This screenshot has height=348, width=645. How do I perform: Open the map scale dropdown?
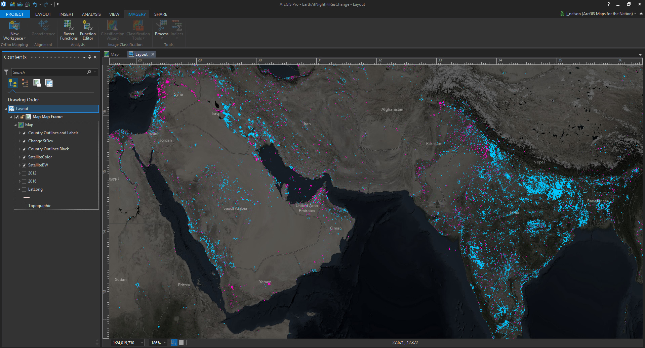point(142,343)
